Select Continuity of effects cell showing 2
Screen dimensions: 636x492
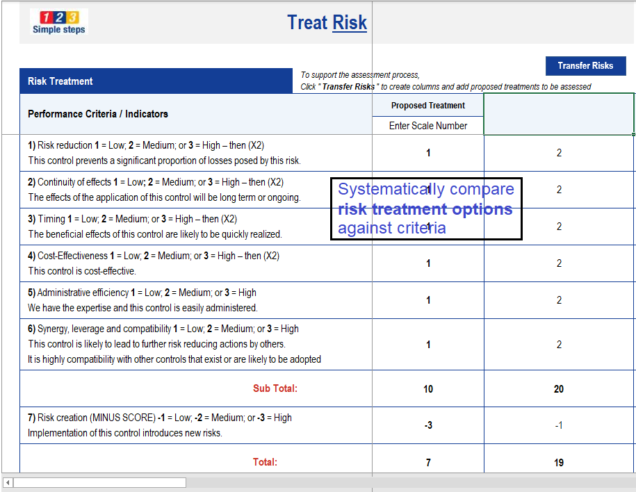[x=559, y=190]
